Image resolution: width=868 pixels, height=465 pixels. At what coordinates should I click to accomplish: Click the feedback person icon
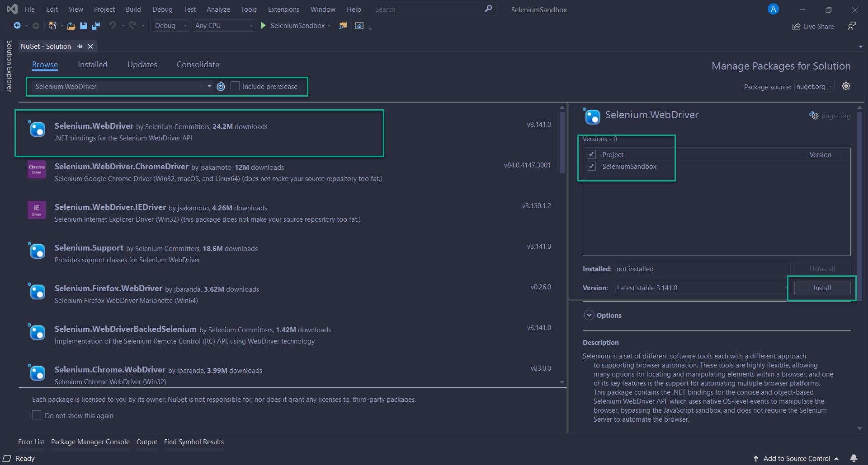click(x=852, y=26)
